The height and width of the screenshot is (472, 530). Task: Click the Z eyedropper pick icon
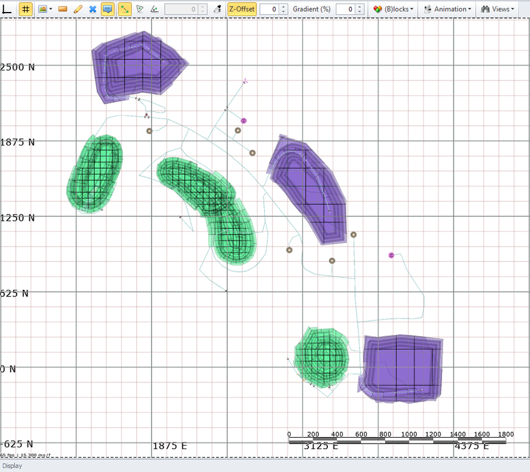218,9
